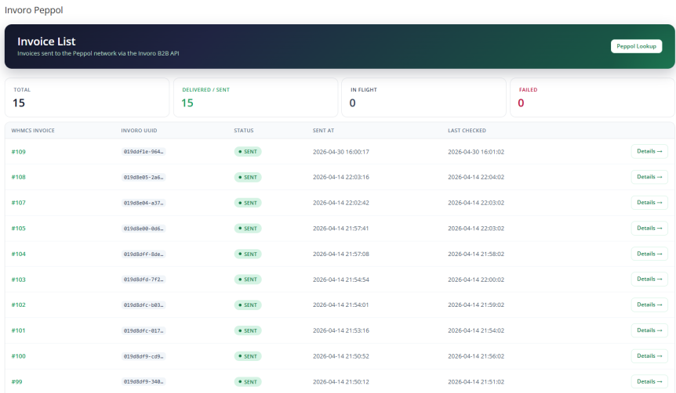The image size is (676, 393).
Task: Click the SENT status badge for #109
Action: [248, 152]
